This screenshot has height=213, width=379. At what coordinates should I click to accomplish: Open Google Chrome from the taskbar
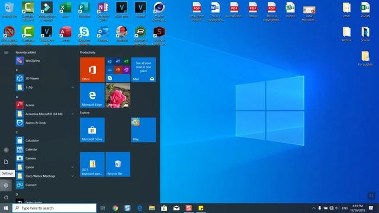tap(115, 208)
